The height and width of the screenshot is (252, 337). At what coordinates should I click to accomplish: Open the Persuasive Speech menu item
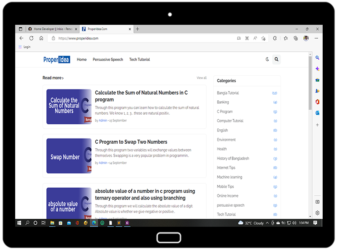click(108, 60)
